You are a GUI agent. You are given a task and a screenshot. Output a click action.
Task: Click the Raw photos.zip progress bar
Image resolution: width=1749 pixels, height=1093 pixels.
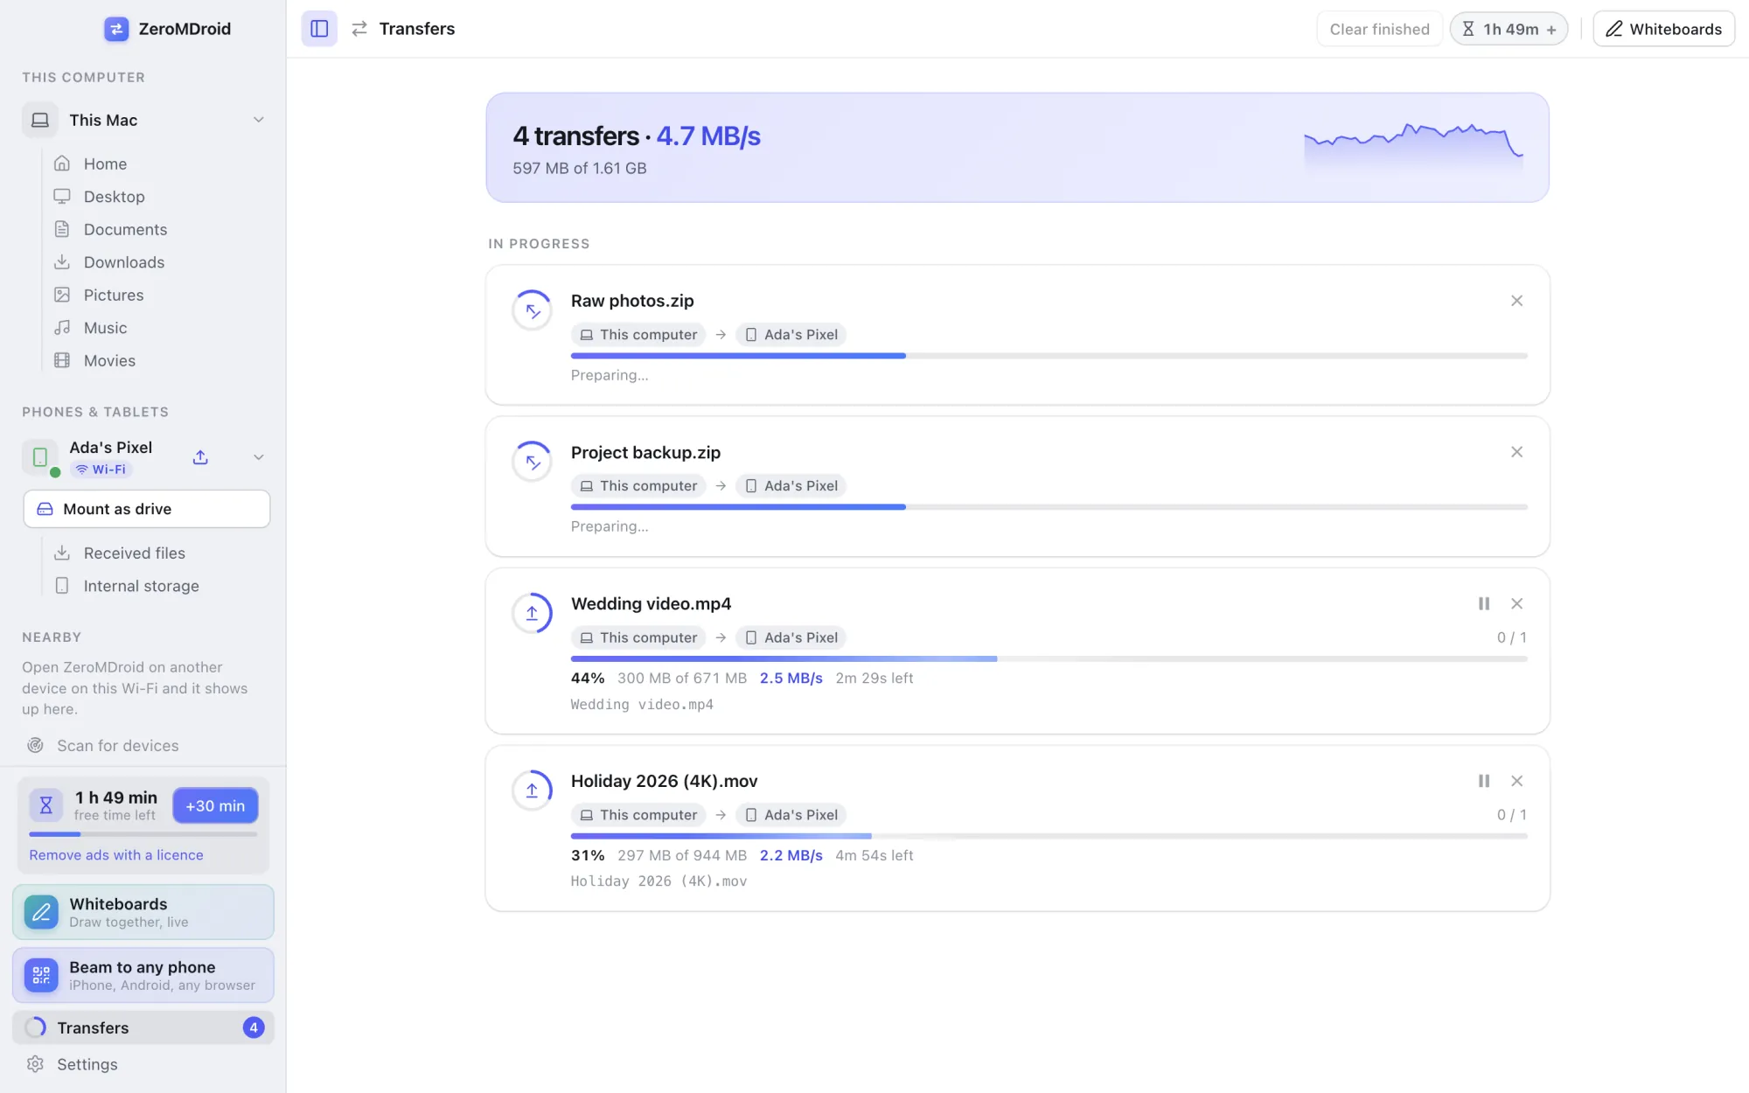1049,356
